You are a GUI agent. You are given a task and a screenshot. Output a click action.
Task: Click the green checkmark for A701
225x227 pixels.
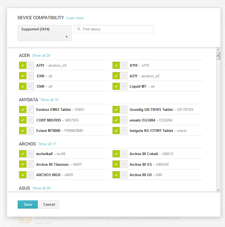coord(23,65)
